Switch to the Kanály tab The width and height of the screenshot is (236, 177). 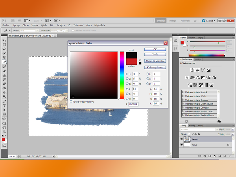pyautogui.click(x=193, y=125)
